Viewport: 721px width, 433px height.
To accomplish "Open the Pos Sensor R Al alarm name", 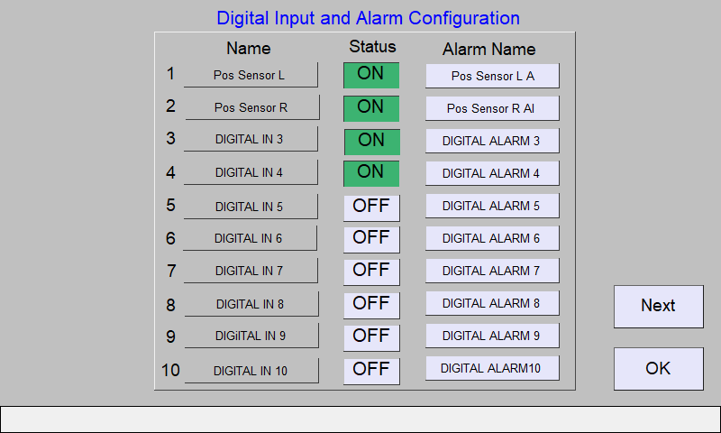I will (x=492, y=108).
